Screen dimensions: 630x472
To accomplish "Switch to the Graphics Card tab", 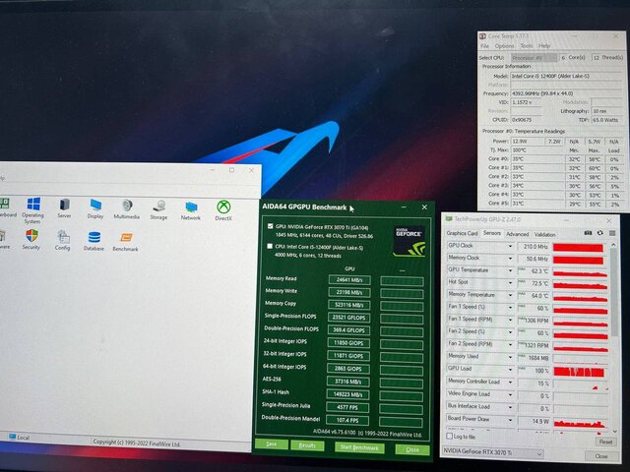I will (463, 234).
